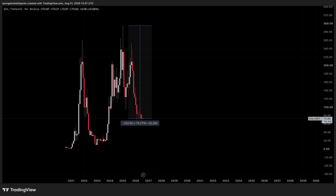Screen dimensions: 336x196
Task: Click the 2032 time axis label
Action: (213, 181)
